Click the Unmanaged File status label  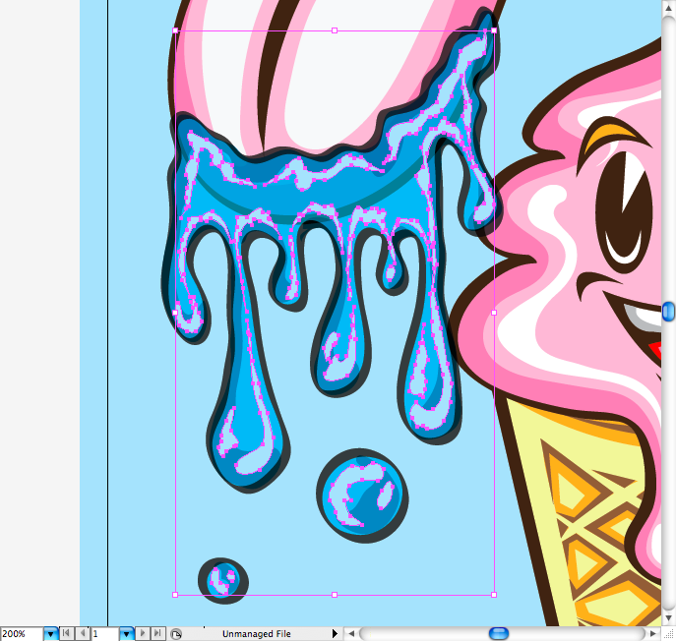256,634
